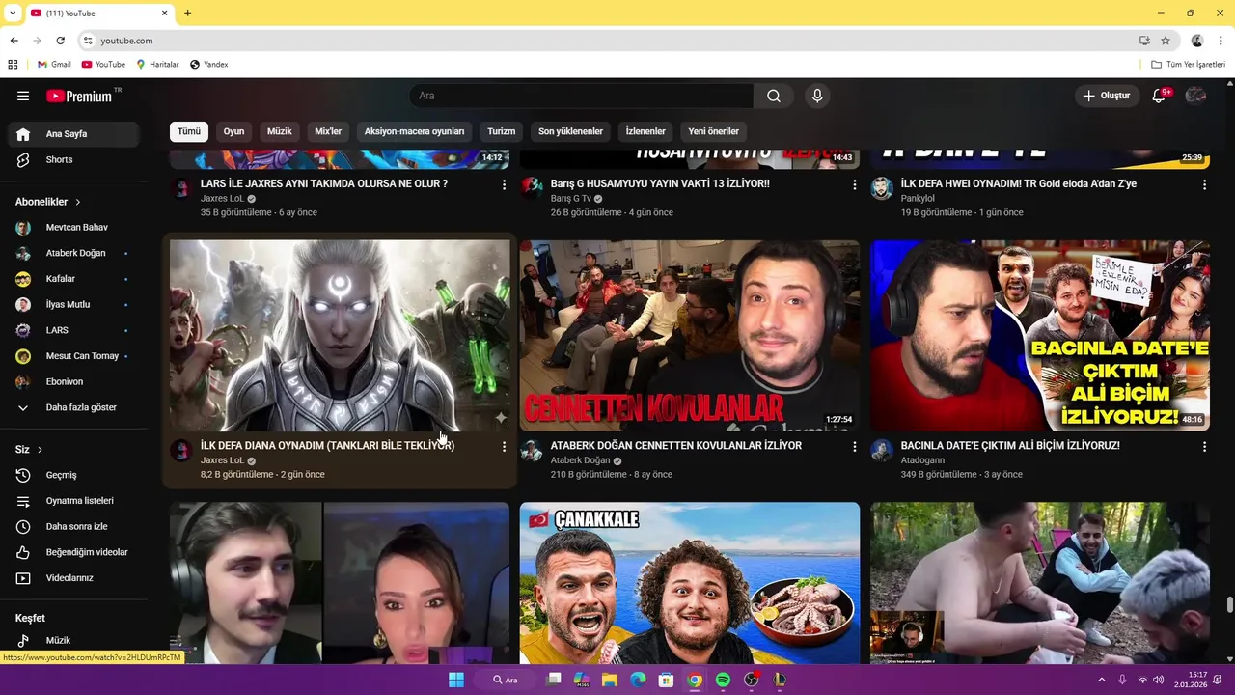Screen dimensions: 1235x695
Task: Open the account avatar menu
Action: coord(1196,96)
